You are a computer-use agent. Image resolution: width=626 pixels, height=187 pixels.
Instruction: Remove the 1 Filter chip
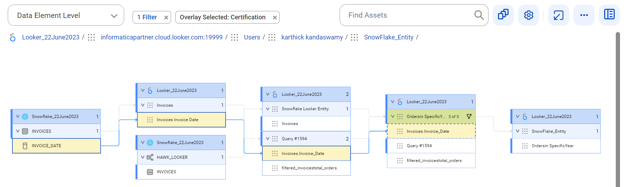(x=166, y=17)
